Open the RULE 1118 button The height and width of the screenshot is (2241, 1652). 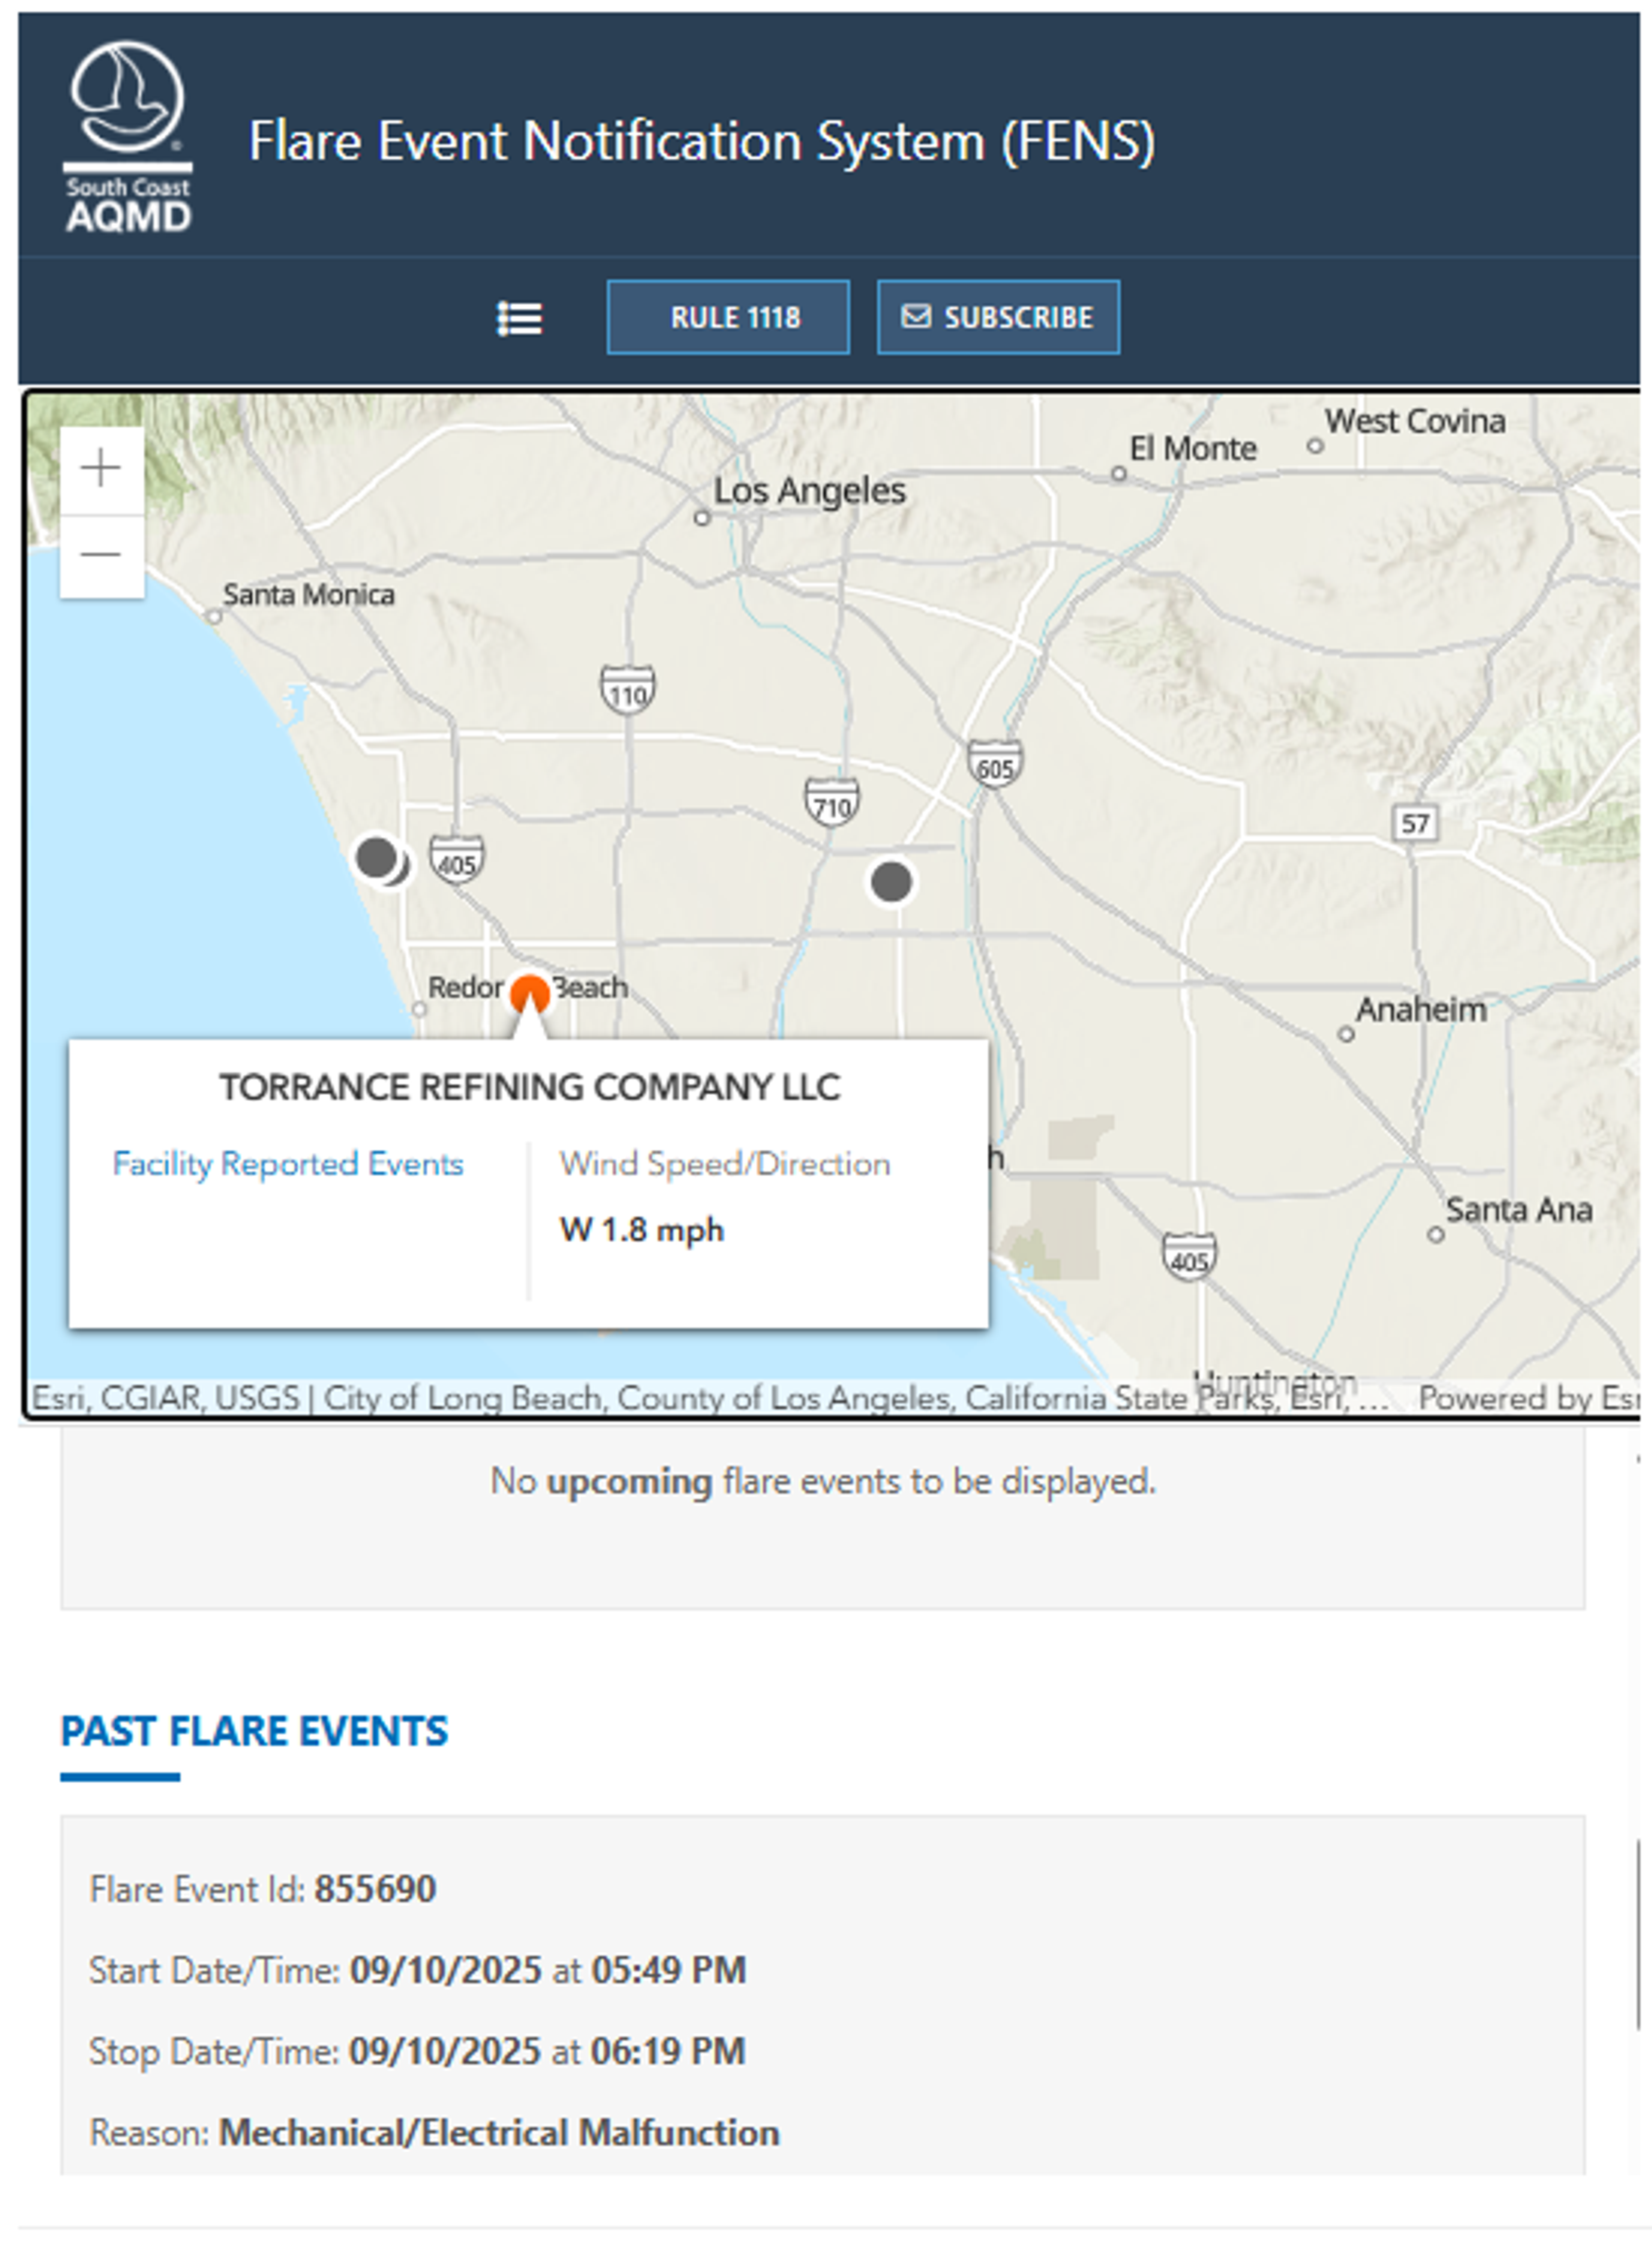[x=728, y=317]
